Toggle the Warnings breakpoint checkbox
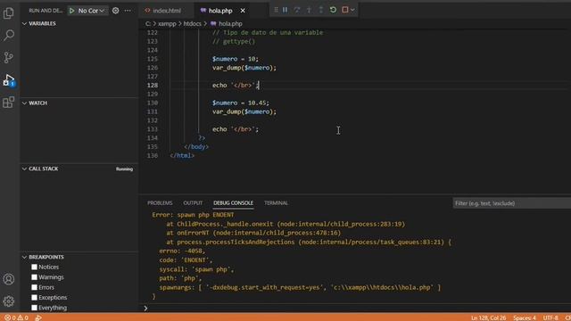This screenshot has height=321, width=571. pyautogui.click(x=34, y=277)
